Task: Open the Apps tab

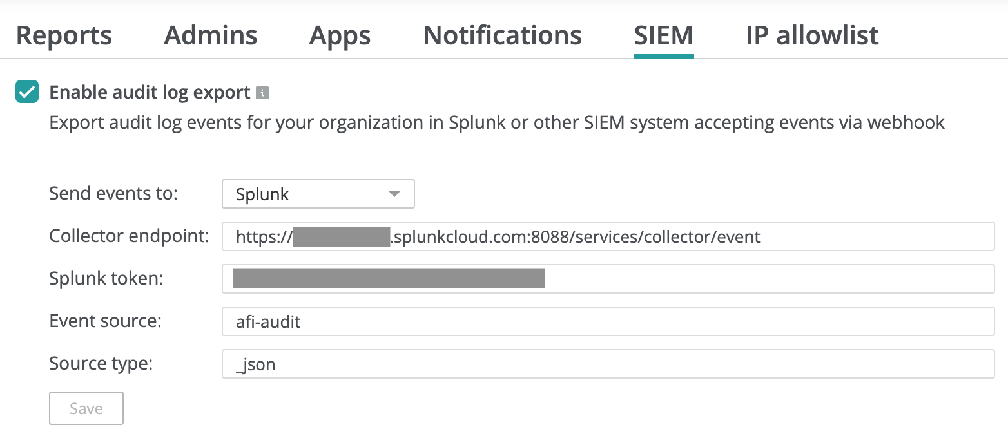Action: 340,35
